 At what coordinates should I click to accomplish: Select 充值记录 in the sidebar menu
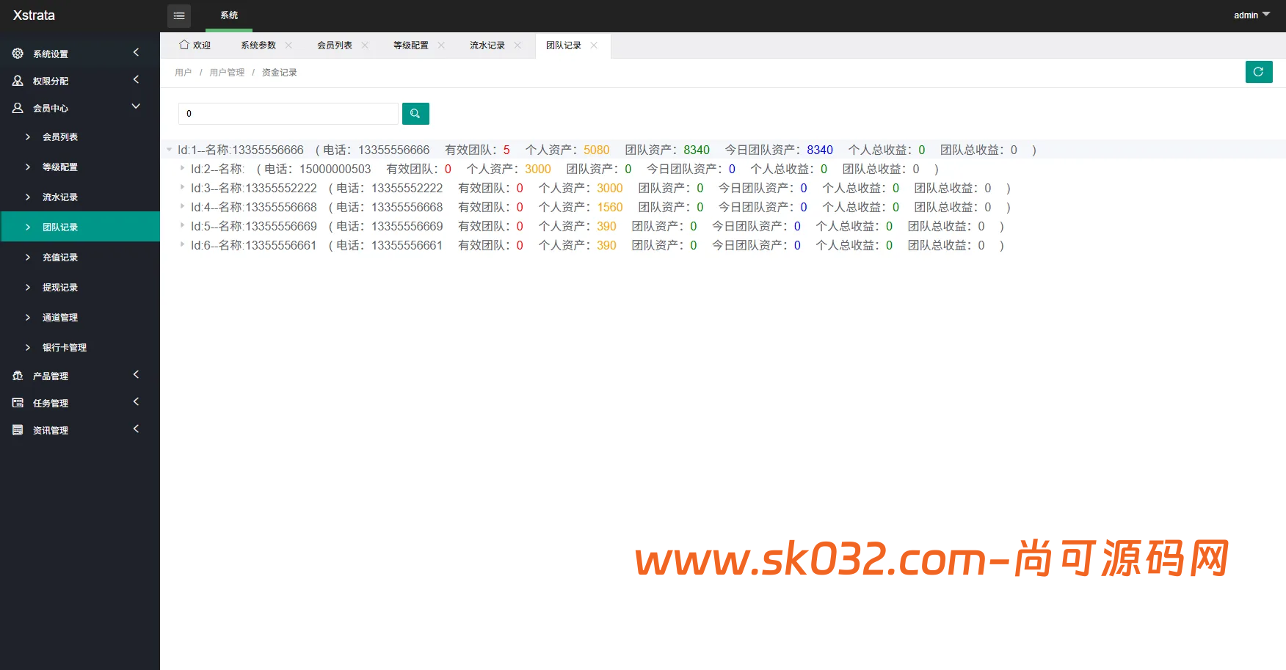click(60, 257)
